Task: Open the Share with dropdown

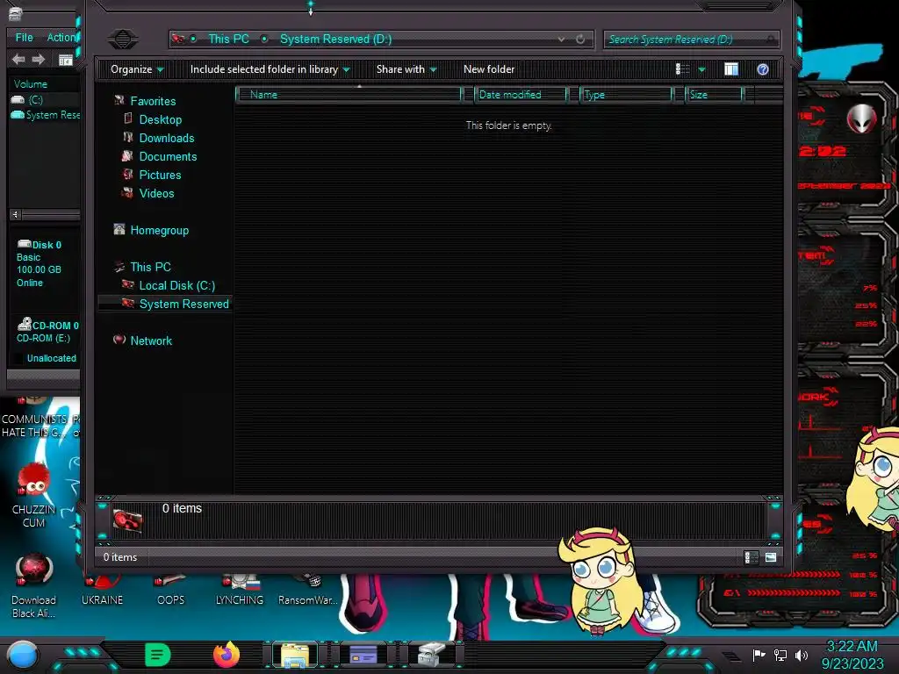Action: point(406,69)
